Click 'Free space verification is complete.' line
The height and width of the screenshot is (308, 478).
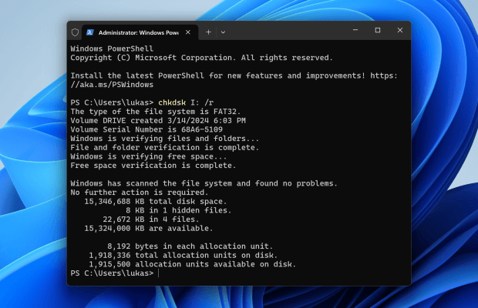pyautogui.click(x=153, y=166)
